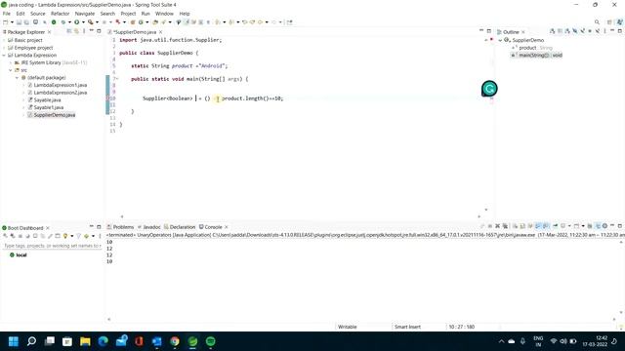Click the green Run toolbar icon
Screen dimensions: 625x351
[x=77, y=22]
